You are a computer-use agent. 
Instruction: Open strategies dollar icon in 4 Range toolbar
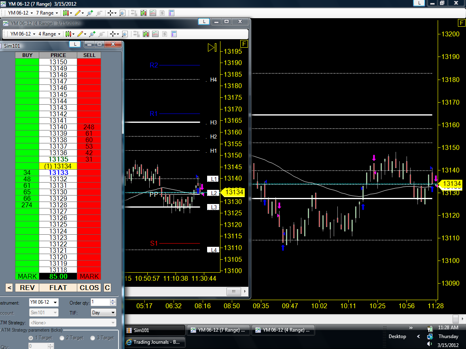coord(164,34)
